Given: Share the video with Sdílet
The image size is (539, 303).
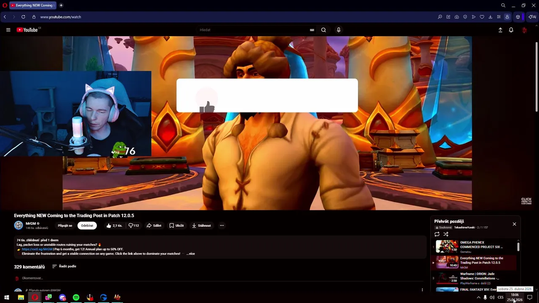Looking at the screenshot, I should [154, 226].
